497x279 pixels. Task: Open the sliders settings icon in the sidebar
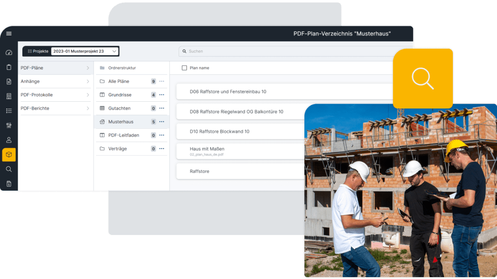click(x=9, y=125)
